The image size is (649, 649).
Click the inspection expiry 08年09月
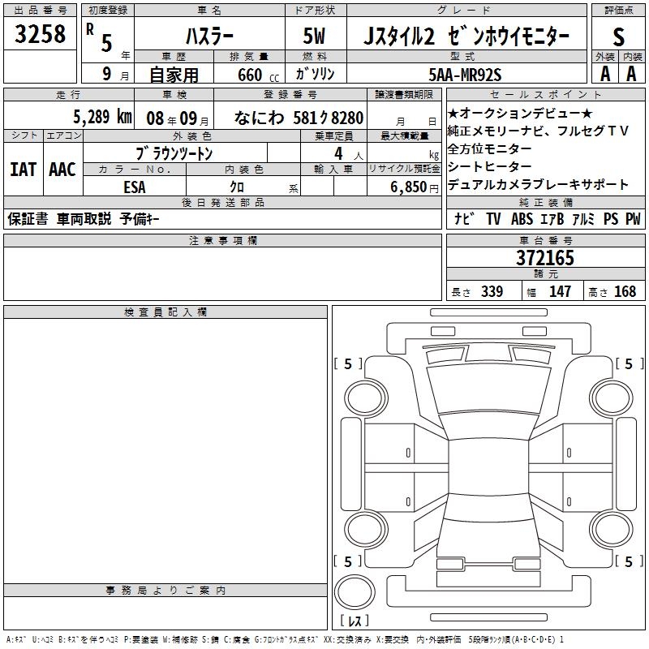coord(178,118)
